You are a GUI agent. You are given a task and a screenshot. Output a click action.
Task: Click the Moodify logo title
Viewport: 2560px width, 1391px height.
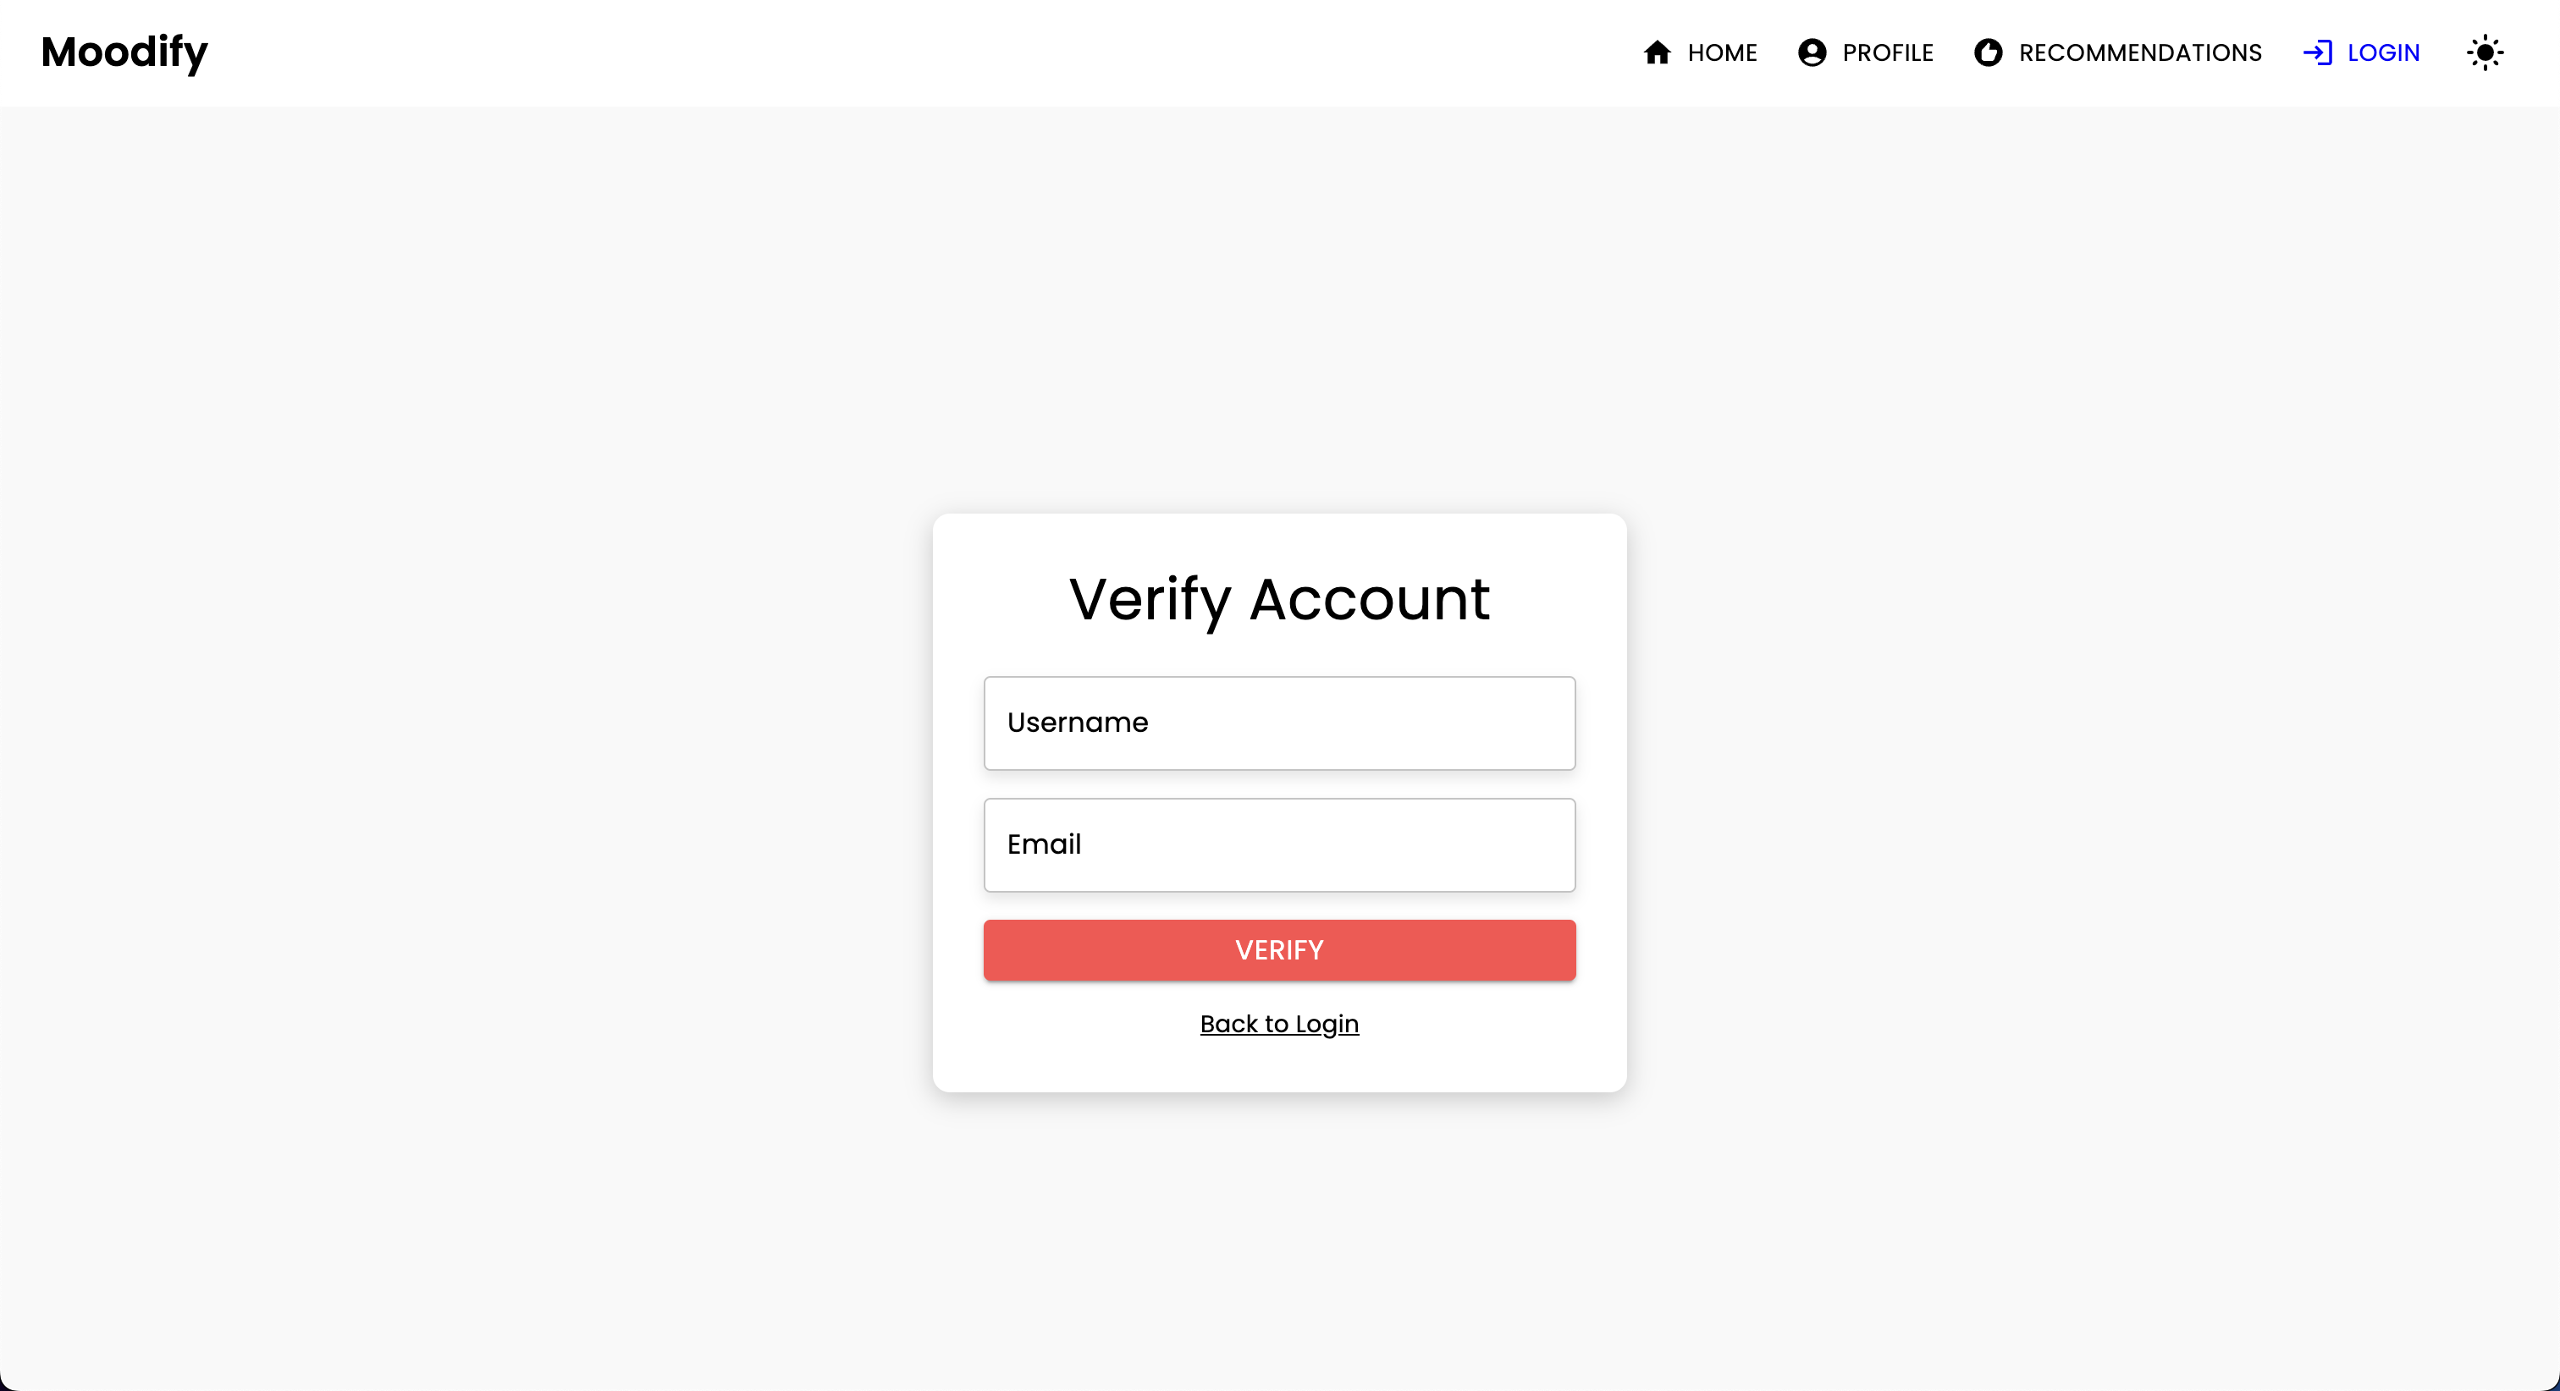click(x=124, y=52)
